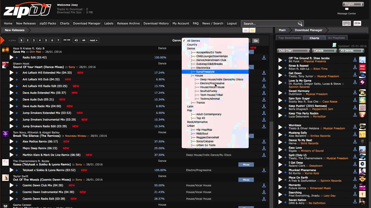371x208 pixels.
Task: Switch to yellow folder view icon
Action: [252, 30]
